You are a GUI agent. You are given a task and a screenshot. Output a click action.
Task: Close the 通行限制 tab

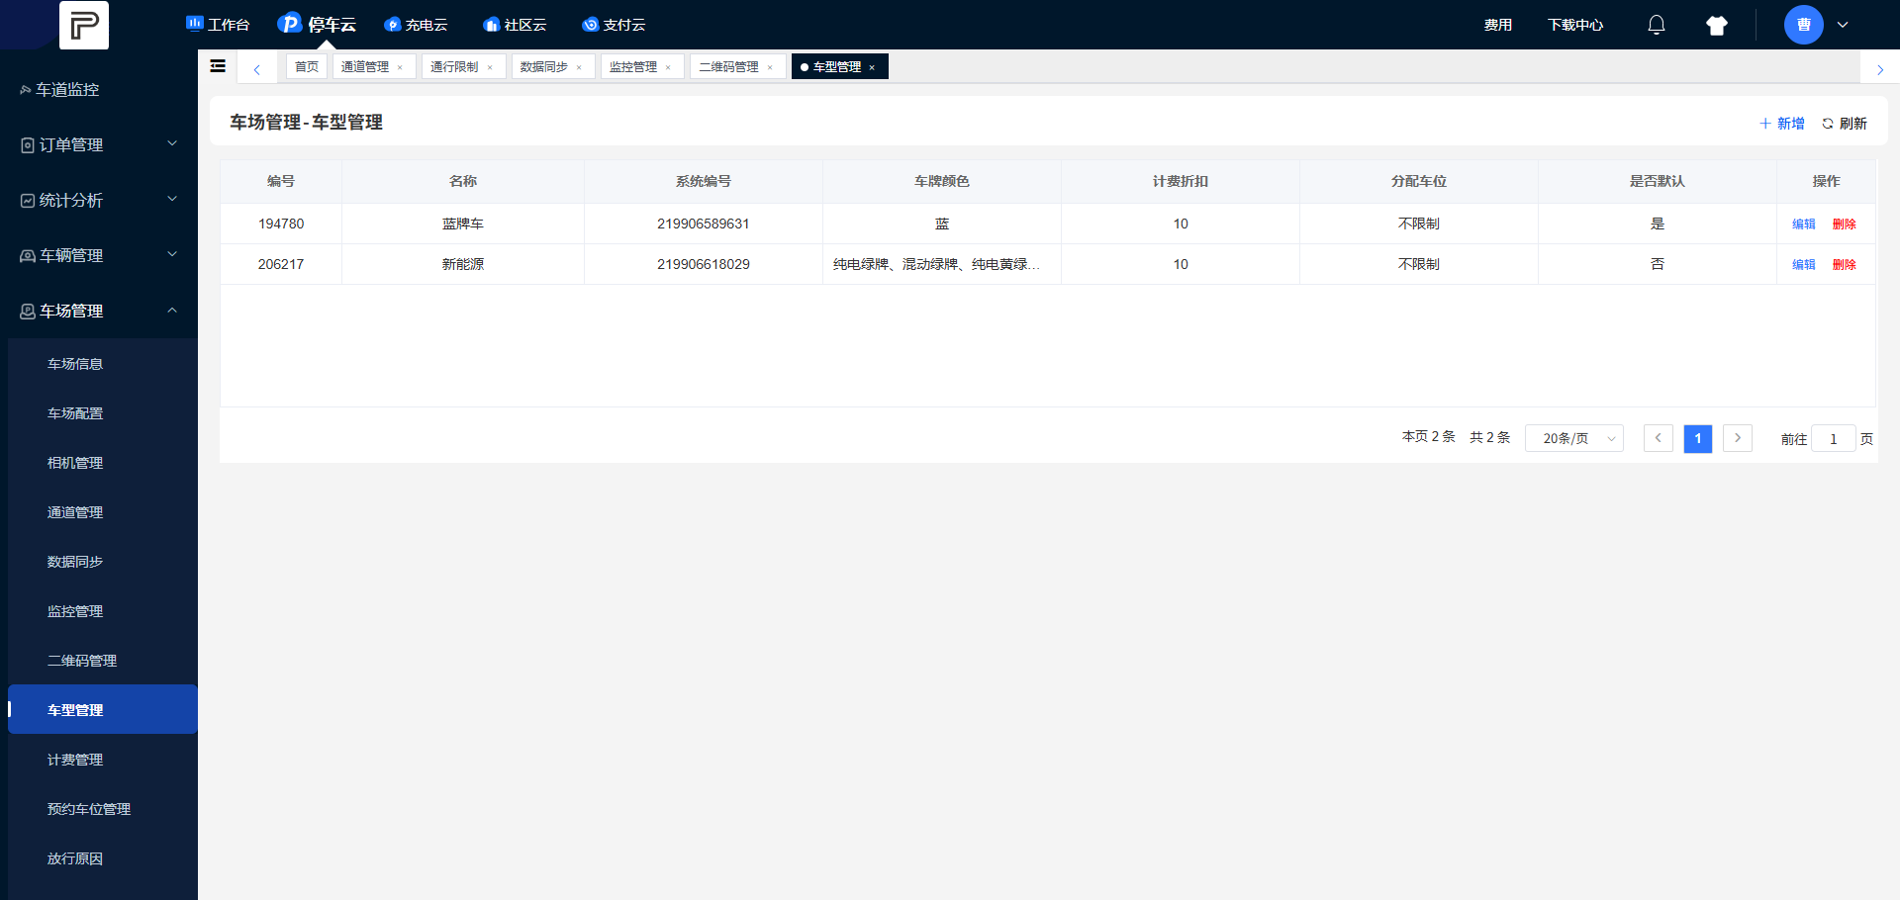[x=490, y=67]
